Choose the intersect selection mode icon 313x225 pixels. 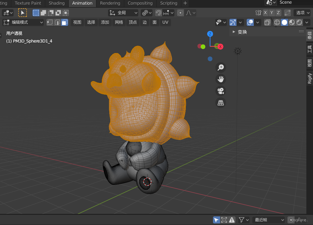[65, 13]
